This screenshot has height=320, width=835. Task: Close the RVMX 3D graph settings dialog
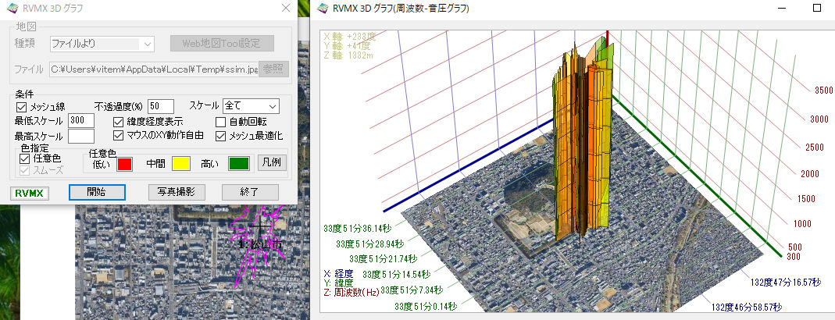(285, 9)
